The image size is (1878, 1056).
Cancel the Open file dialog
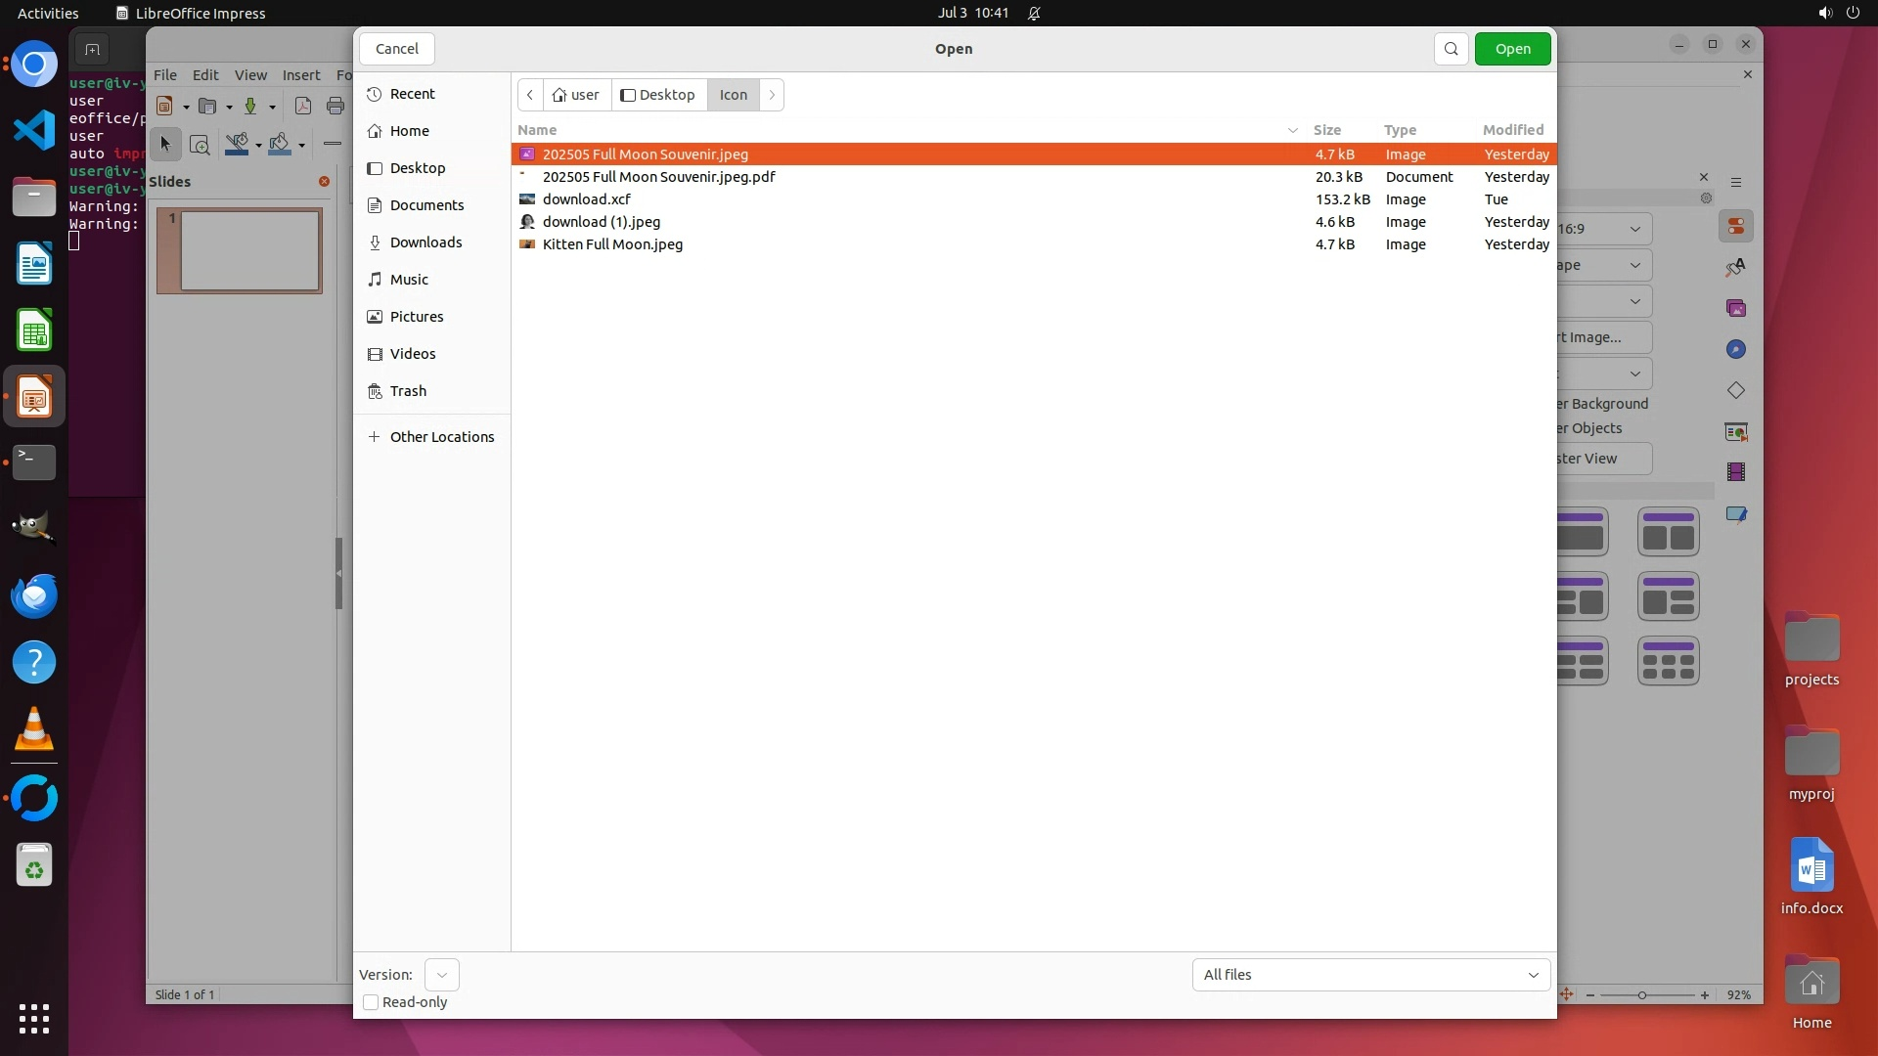click(397, 49)
